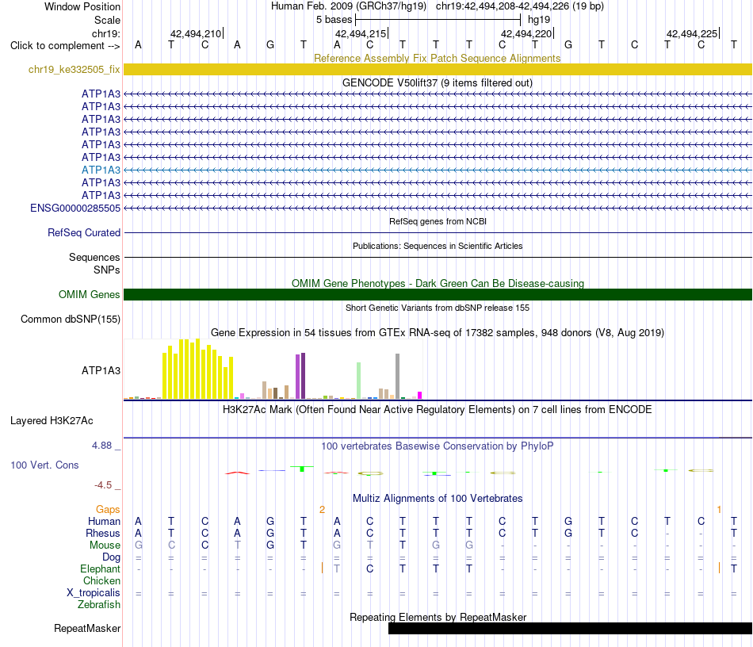Screen dimensions: 753x647
Task: Click the 100 Vert. Cons label
Action: click(x=44, y=465)
